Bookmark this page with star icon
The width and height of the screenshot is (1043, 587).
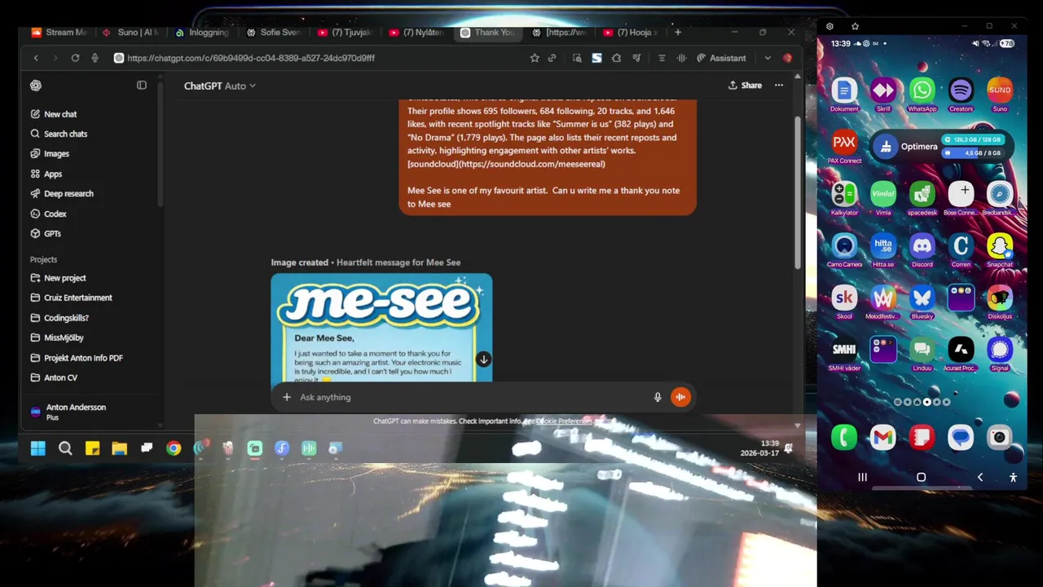[x=535, y=58]
